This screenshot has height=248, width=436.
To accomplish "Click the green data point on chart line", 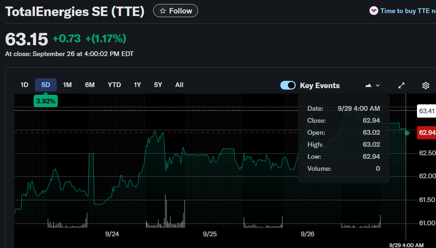I will pos(407,133).
